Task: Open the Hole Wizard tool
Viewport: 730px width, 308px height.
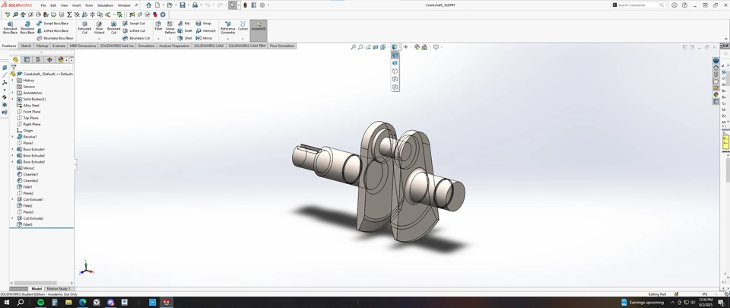Action: [99, 27]
